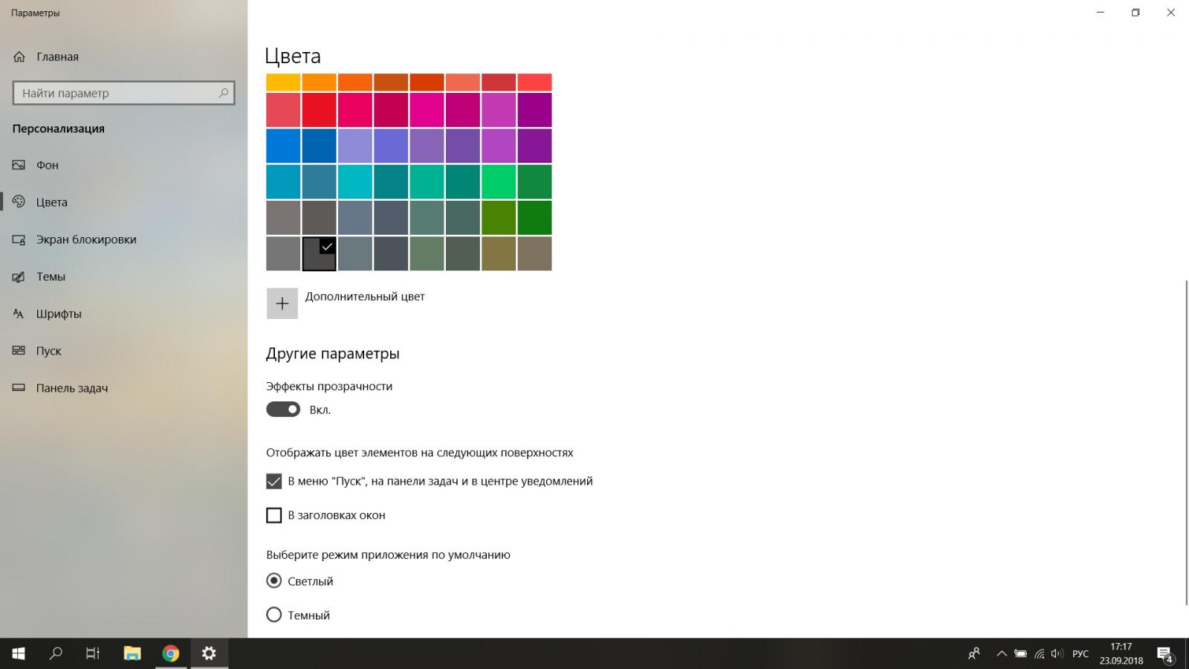Click the Settings gear taskbar icon
Viewport: 1189px width, 669px height.
coord(209,653)
